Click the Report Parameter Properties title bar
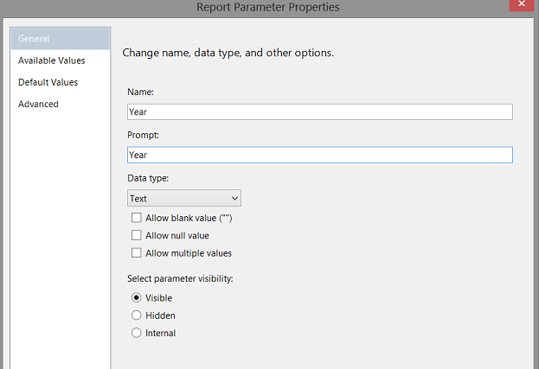 click(268, 8)
